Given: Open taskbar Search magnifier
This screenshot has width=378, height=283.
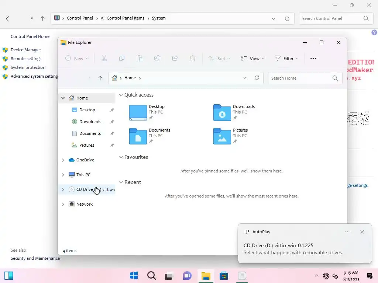Looking at the screenshot, I should click(x=151, y=276).
